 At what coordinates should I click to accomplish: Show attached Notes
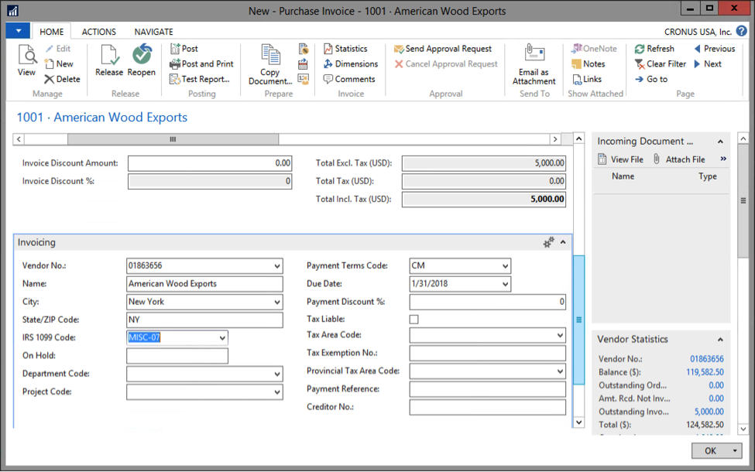589,64
